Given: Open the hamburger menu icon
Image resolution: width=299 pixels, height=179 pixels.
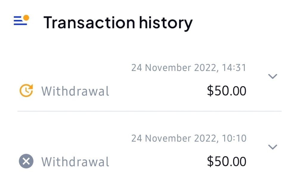Looking at the screenshot, I should coord(21,21).
